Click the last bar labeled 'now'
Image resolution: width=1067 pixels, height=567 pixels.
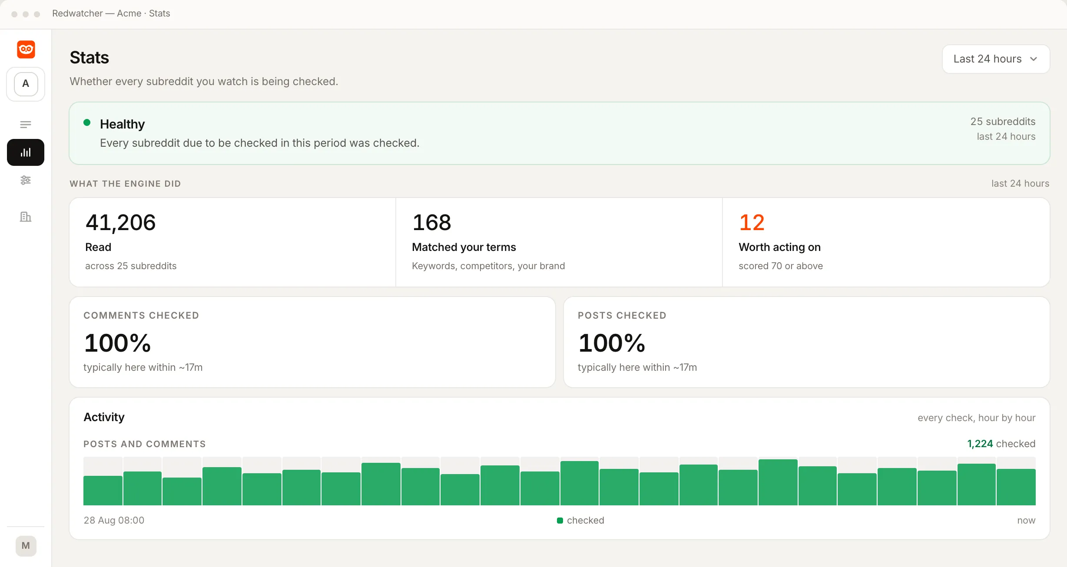pyautogui.click(x=1016, y=487)
